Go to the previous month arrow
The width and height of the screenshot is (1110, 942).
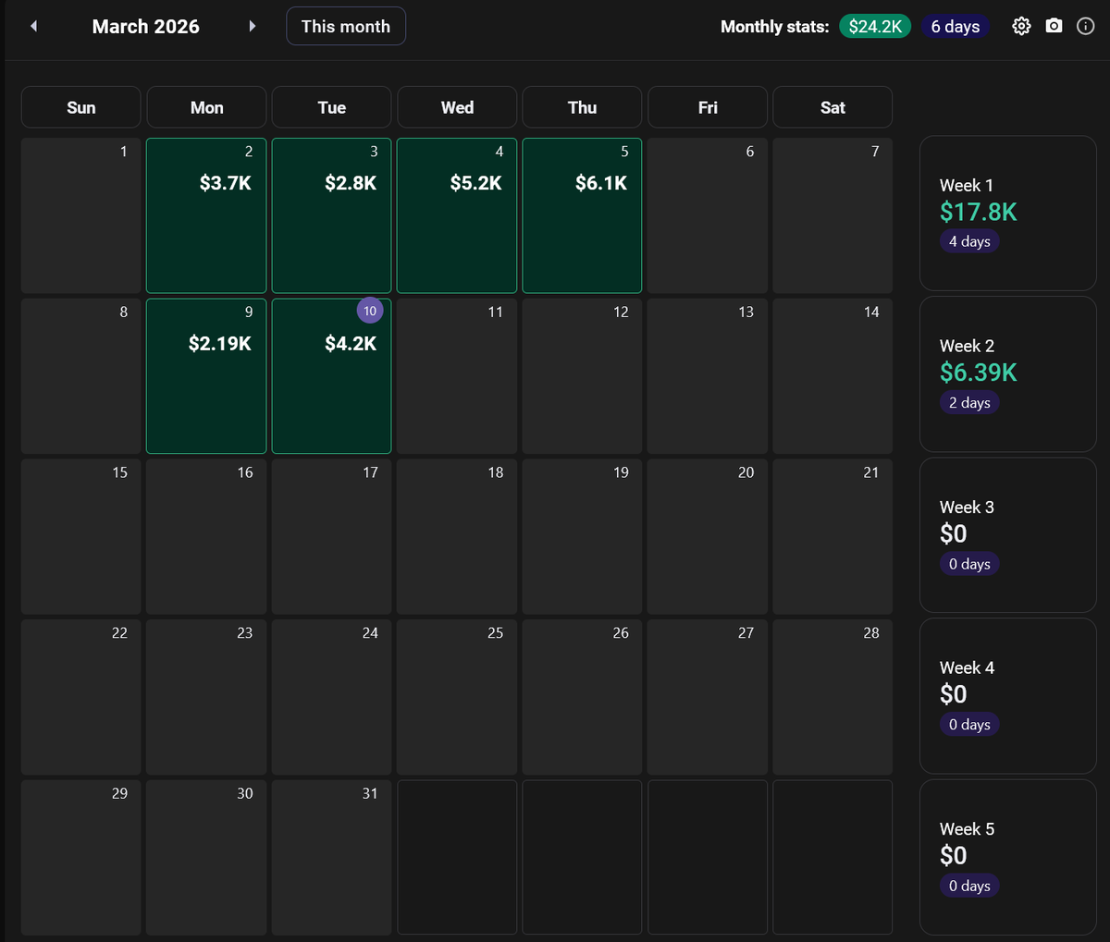[x=33, y=26]
